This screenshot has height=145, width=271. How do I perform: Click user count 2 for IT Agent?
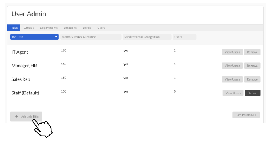coord(175,50)
